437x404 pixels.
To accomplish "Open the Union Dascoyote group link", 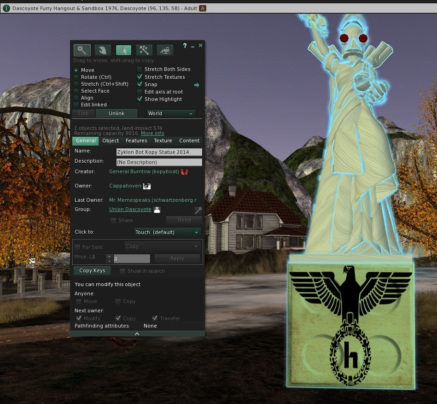I will 130,210.
